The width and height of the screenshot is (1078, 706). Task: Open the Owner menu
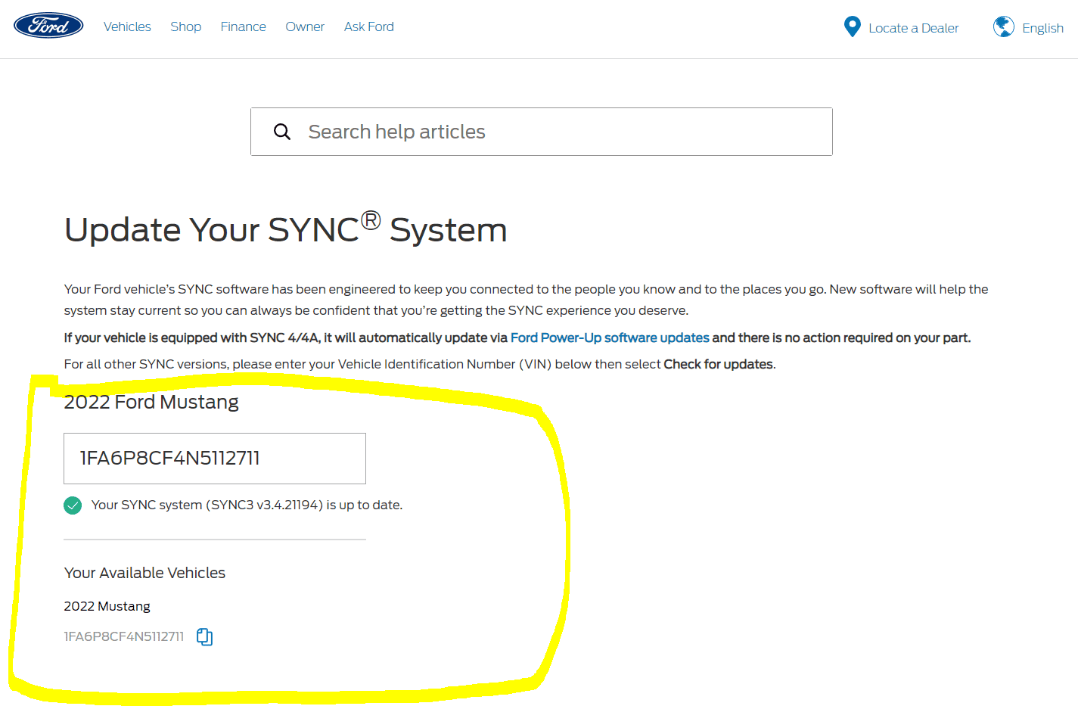pos(305,26)
